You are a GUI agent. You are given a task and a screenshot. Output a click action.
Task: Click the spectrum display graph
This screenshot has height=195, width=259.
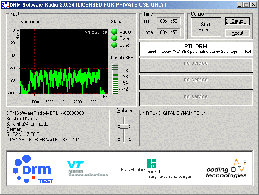click(64, 62)
